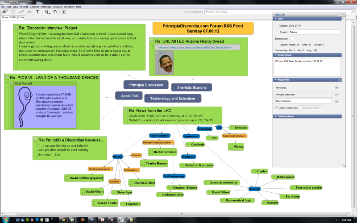The width and height of the screenshot is (357, 223).
Task: Click the Obama face thumbnail
Action: (166, 64)
